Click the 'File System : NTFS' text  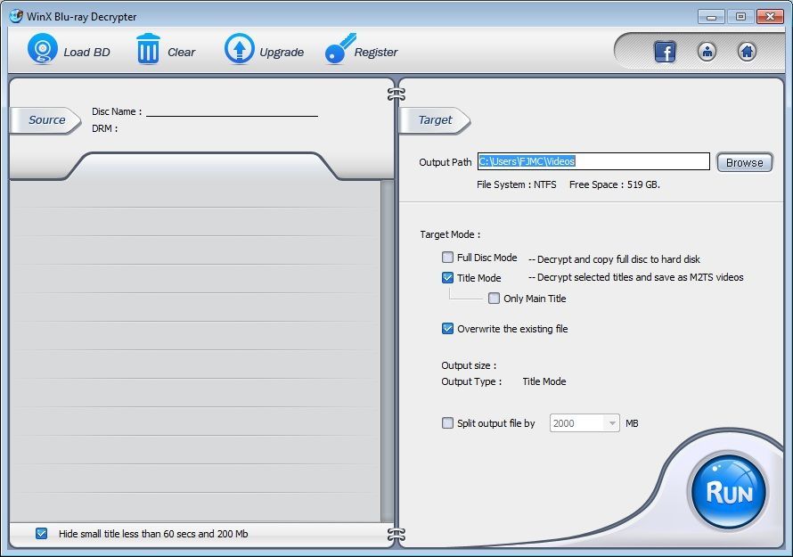517,184
